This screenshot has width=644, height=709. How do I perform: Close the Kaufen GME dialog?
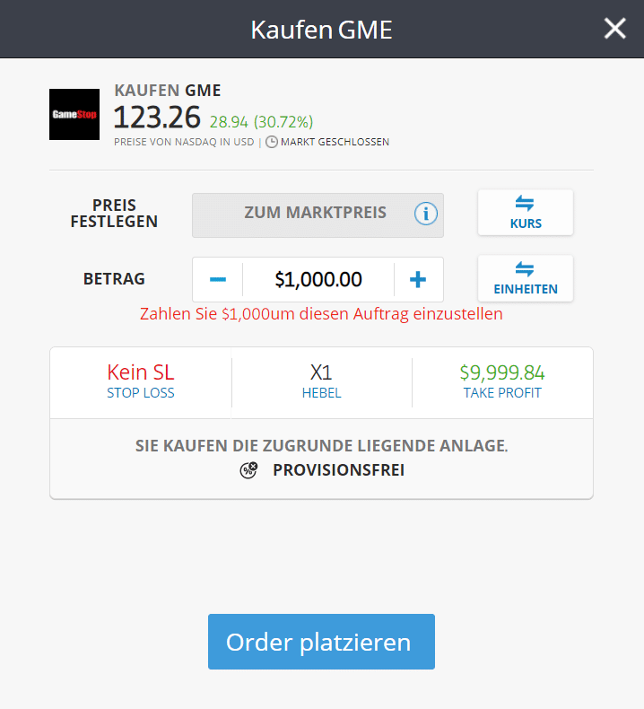tap(614, 29)
